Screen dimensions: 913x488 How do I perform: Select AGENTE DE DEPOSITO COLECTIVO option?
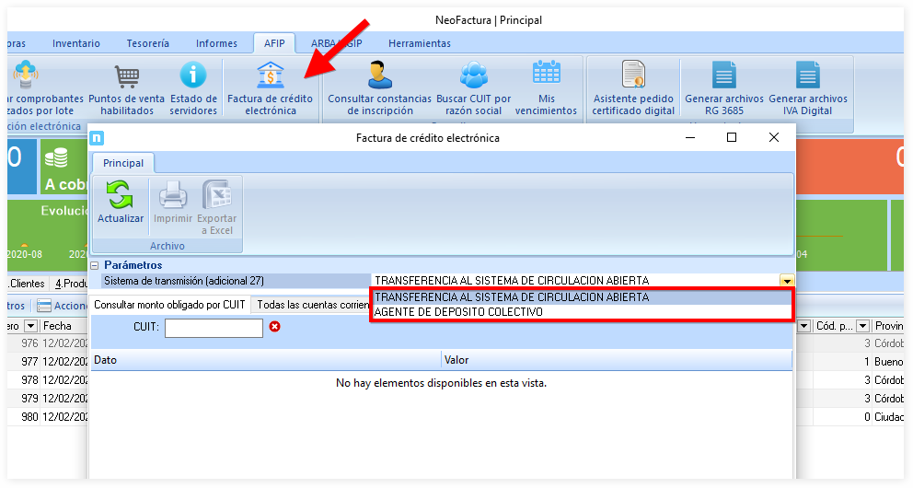tap(459, 312)
